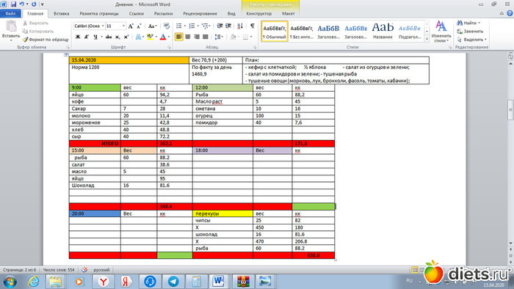Click the save icon in quick access toolbar
The width and height of the screenshot is (514, 289).
coord(13,4)
